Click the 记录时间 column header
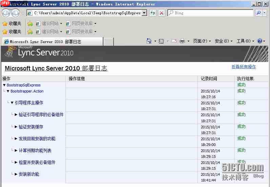The width and height of the screenshot is (270, 187). pos(209,79)
